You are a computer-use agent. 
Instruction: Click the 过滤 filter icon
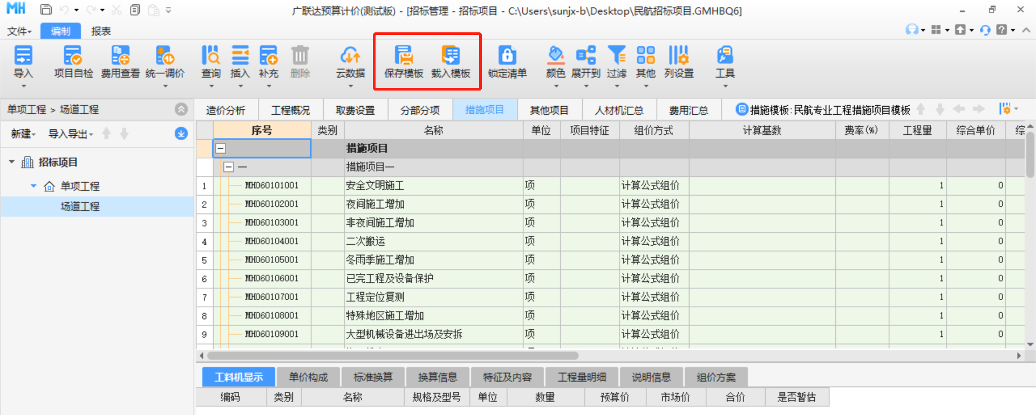616,56
